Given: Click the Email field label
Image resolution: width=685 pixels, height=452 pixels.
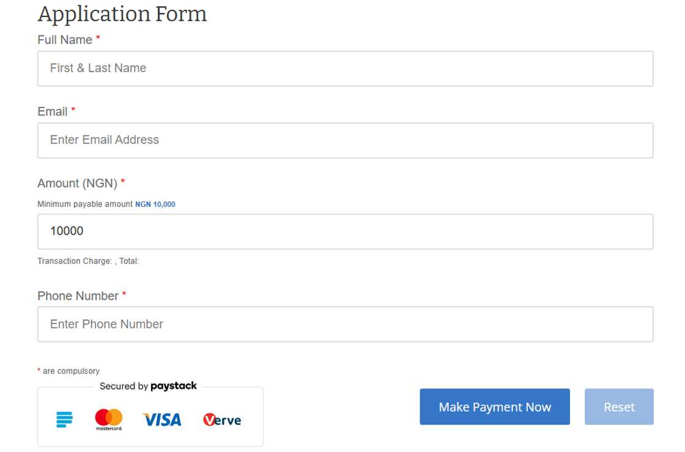Looking at the screenshot, I should point(53,111).
